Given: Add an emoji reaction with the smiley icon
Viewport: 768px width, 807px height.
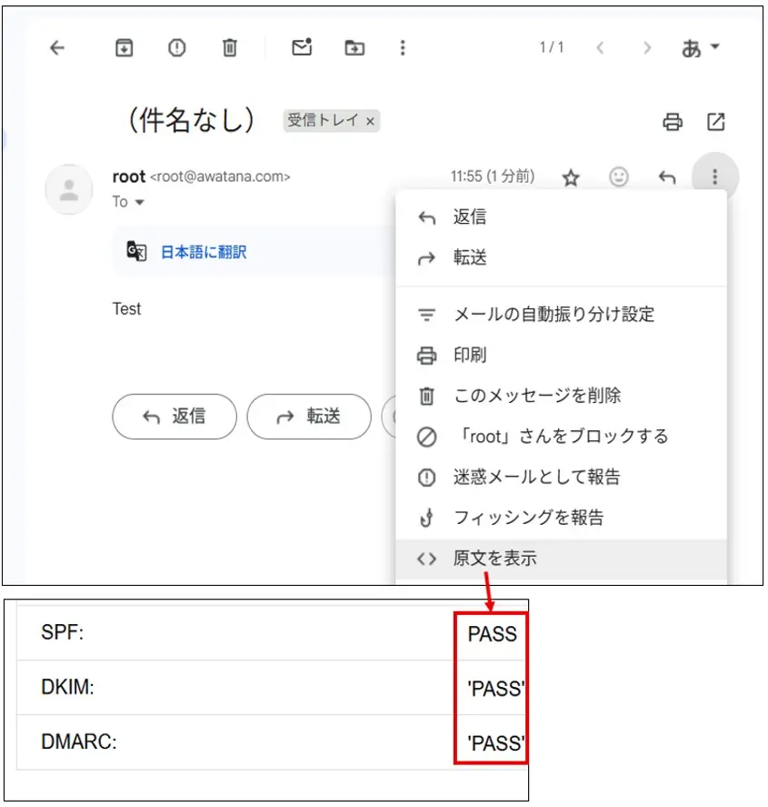Looking at the screenshot, I should coord(619,177).
